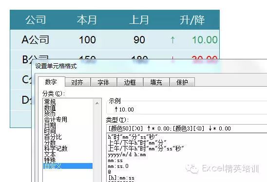Choose 会计专用 category
Viewport: 267px width, 182px height.
tap(56, 119)
